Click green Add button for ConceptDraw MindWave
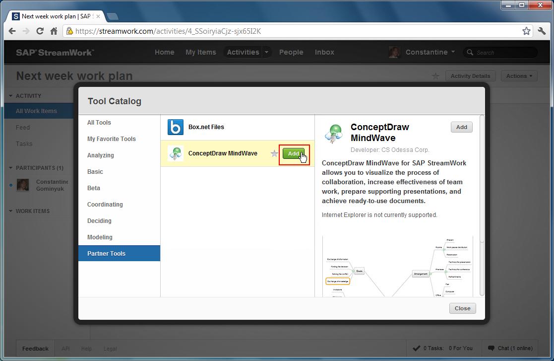The image size is (554, 361). coord(293,153)
